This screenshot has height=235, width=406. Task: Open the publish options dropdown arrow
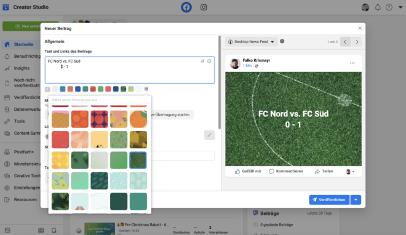click(356, 200)
